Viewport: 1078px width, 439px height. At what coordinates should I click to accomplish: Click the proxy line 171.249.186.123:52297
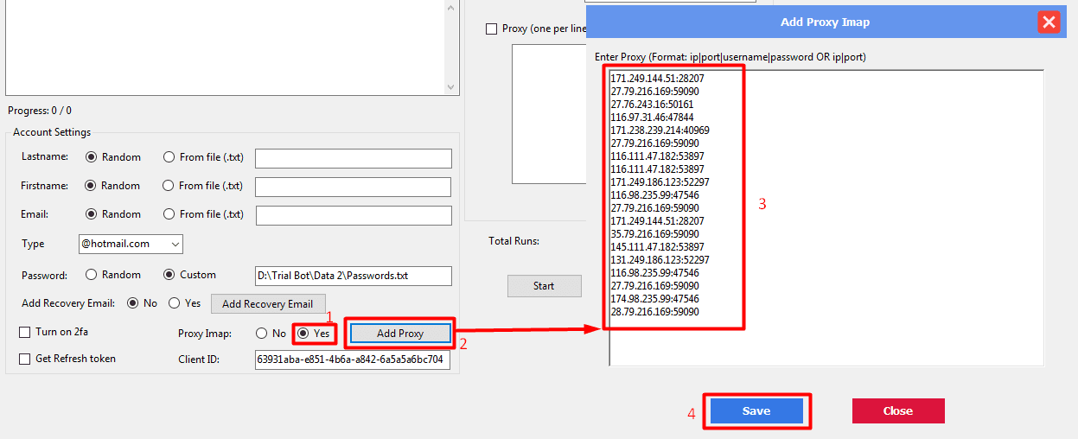point(660,182)
